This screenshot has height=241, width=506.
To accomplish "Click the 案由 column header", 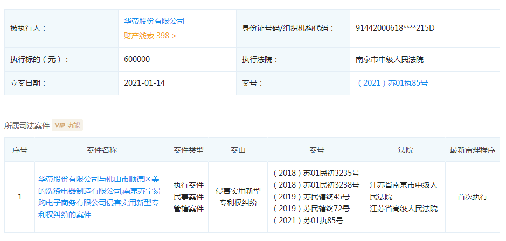I will click(x=238, y=150).
